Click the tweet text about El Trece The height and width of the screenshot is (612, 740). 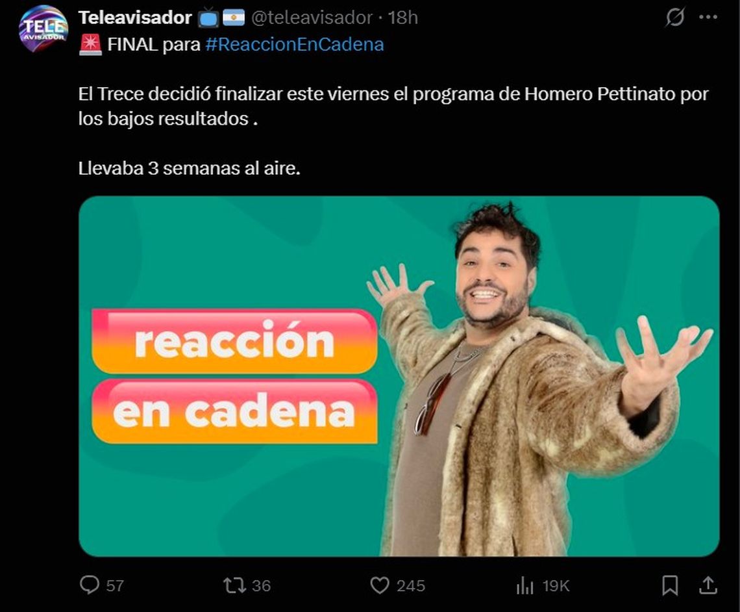(393, 107)
